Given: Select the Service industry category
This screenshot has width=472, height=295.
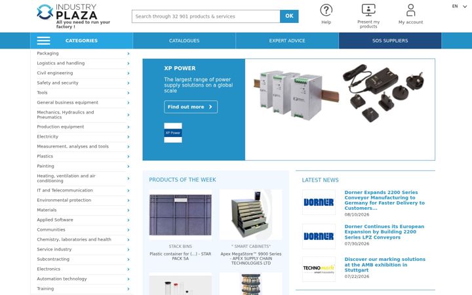Looking at the screenshot, I should coord(54,249).
